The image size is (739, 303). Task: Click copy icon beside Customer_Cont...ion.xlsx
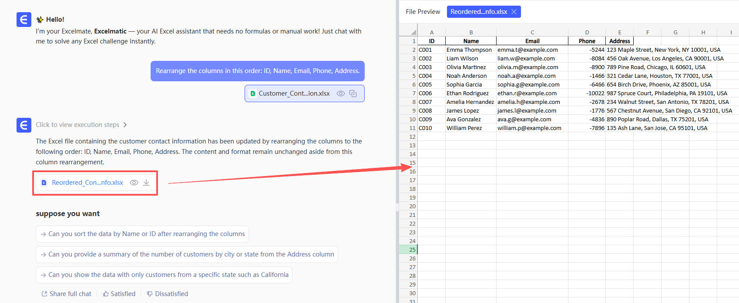[353, 93]
